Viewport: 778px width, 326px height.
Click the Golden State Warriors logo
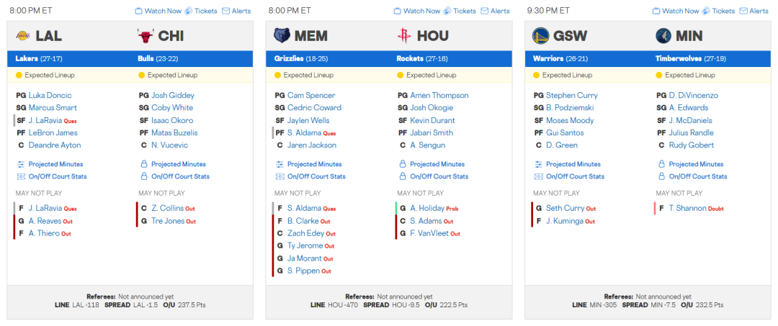[540, 35]
